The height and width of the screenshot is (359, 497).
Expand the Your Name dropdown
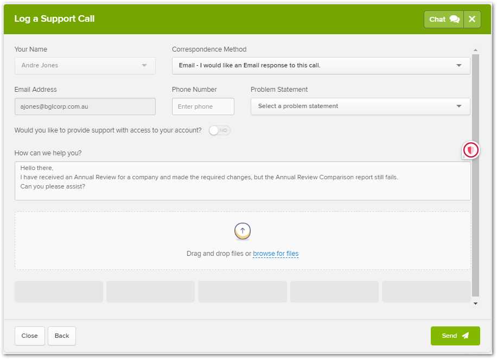point(85,66)
